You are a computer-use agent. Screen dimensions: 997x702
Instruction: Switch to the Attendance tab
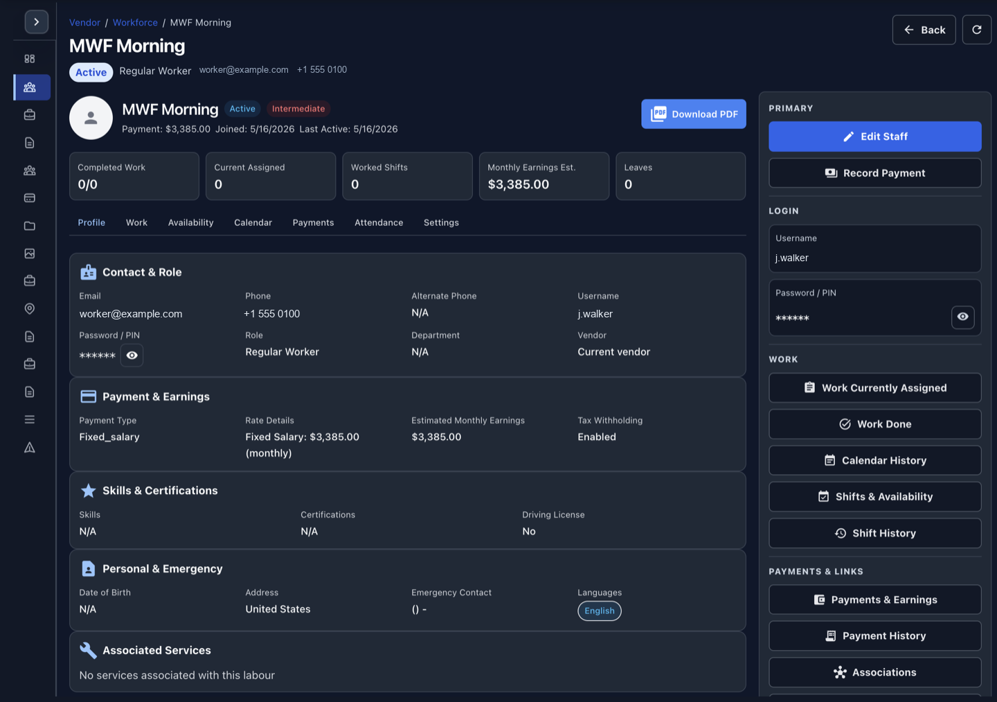click(379, 222)
